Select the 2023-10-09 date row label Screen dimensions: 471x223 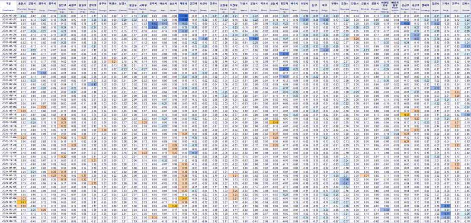pos(8,122)
